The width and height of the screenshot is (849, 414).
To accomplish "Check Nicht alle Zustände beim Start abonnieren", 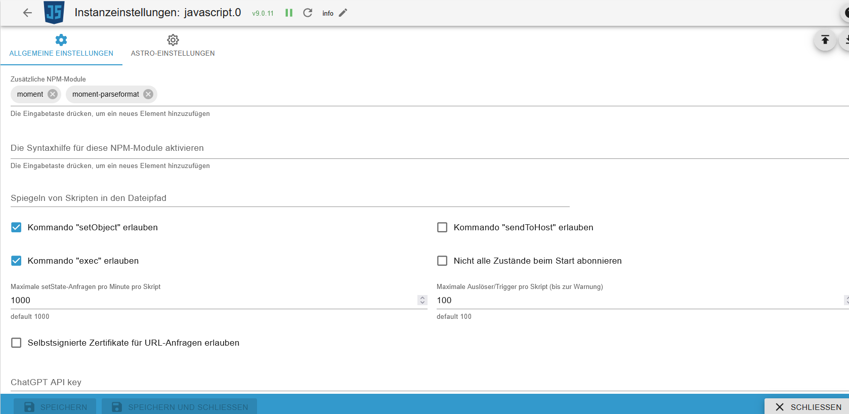I will [442, 261].
